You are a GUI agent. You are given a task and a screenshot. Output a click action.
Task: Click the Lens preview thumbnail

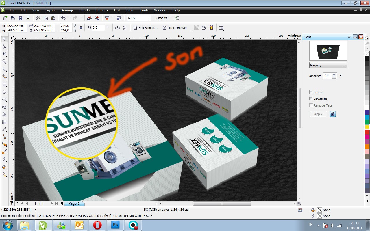[328, 51]
